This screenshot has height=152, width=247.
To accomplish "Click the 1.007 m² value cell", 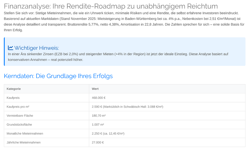I will click(98, 125).
